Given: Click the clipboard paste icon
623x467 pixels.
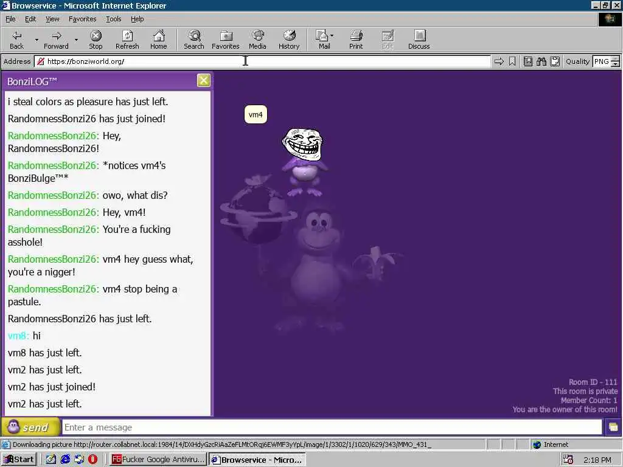Looking at the screenshot, I should click(555, 61).
